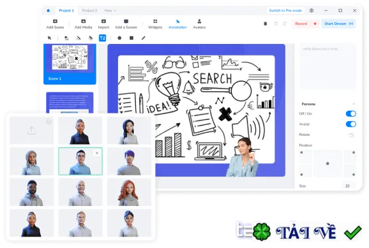Switch to the Project 2 tab

[x=89, y=11]
